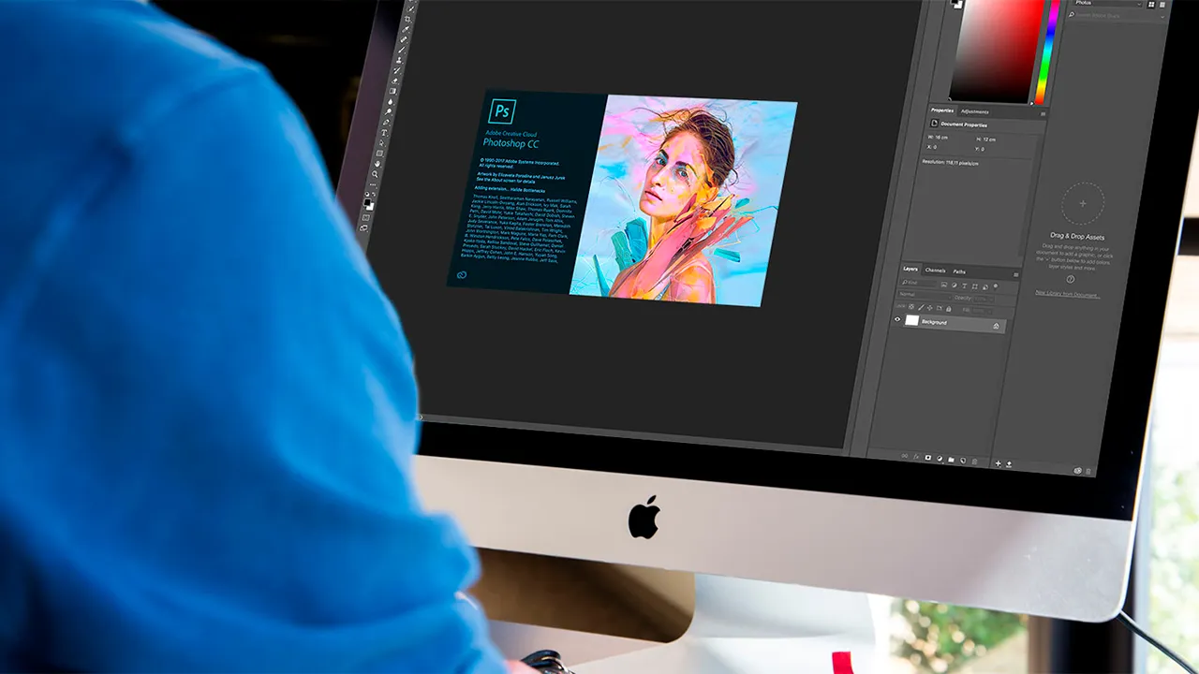Click the toolbar foreground color swatch
This screenshot has height=674, width=1199.
coord(367,201)
